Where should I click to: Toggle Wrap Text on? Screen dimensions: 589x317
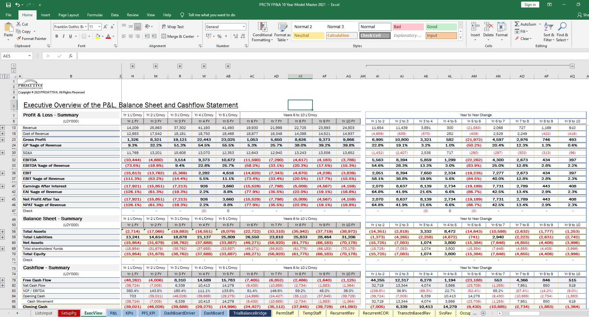coord(172,27)
